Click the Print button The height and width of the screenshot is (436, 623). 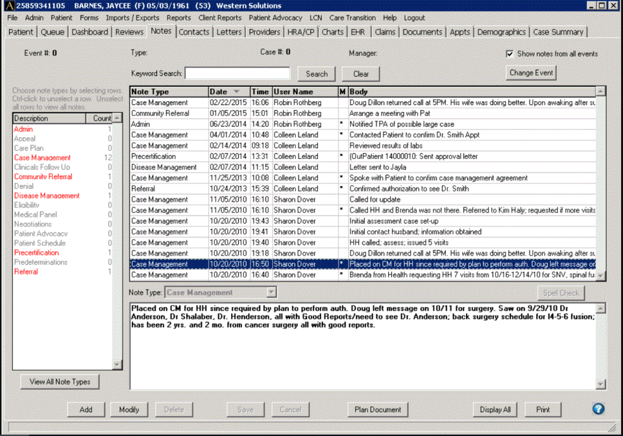point(543,409)
